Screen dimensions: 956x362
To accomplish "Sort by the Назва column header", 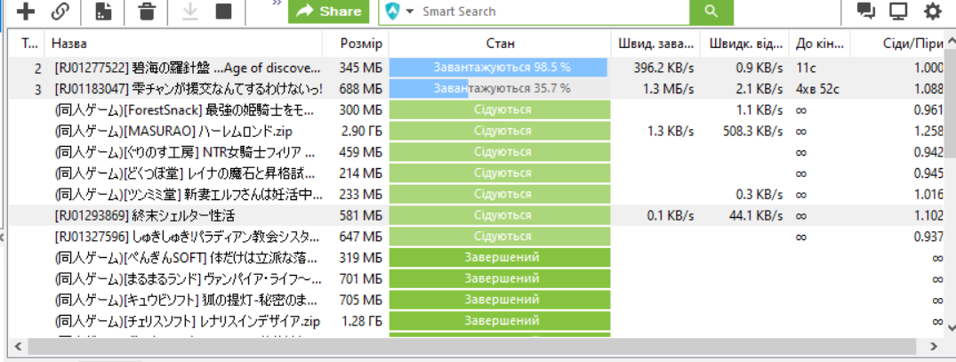I will [x=183, y=44].
